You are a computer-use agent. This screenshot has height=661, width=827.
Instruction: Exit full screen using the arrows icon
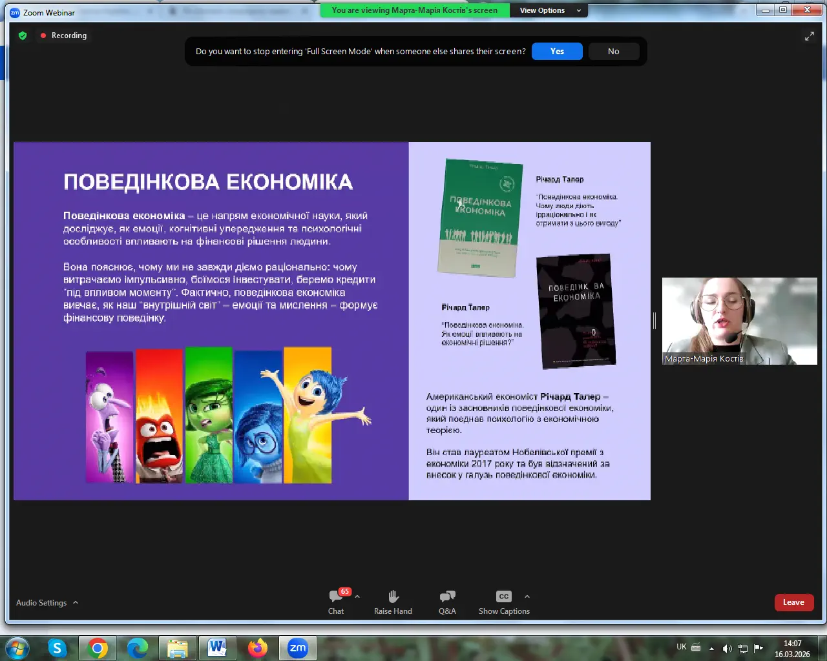pos(809,37)
